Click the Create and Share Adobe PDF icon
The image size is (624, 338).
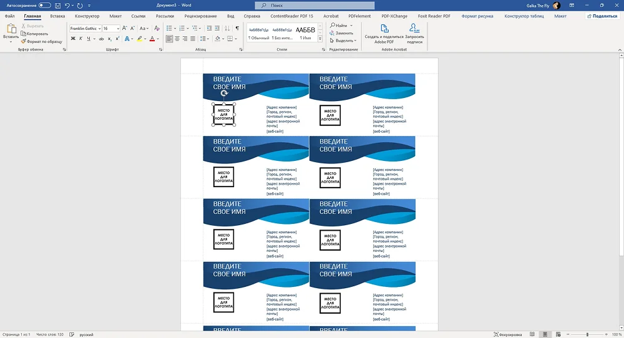(384, 32)
